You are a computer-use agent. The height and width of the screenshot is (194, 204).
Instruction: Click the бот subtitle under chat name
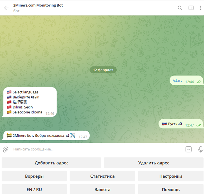click(16, 11)
